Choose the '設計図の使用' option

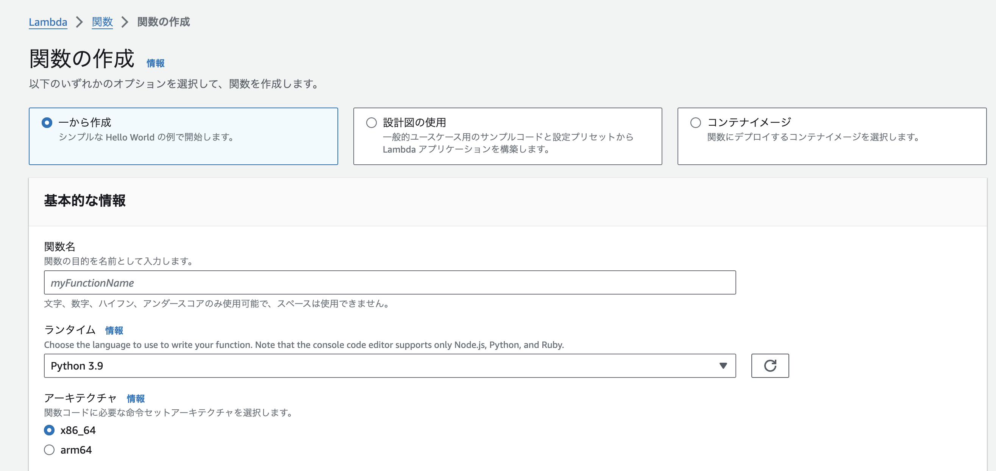pyautogui.click(x=371, y=122)
